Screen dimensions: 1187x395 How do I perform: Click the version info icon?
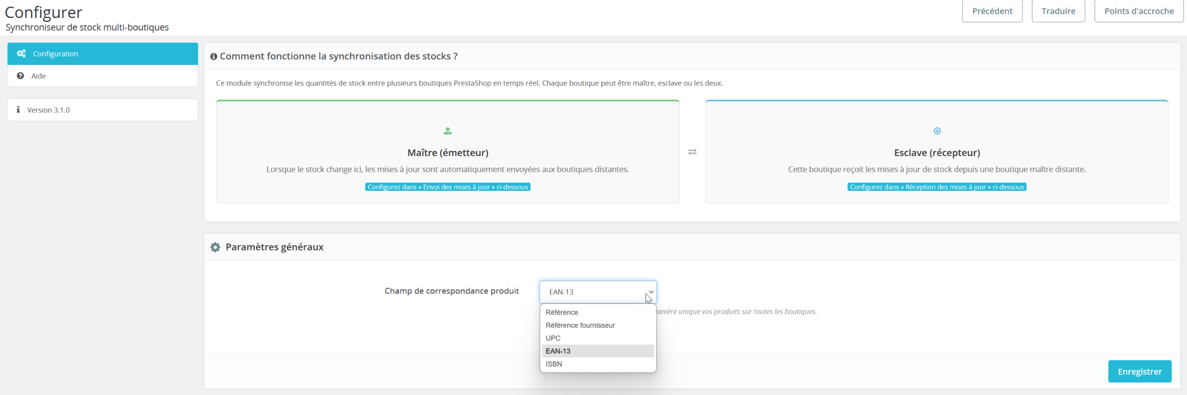[18, 110]
